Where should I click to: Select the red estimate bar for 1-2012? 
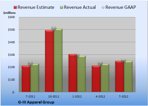pyautogui.click(x=73, y=73)
